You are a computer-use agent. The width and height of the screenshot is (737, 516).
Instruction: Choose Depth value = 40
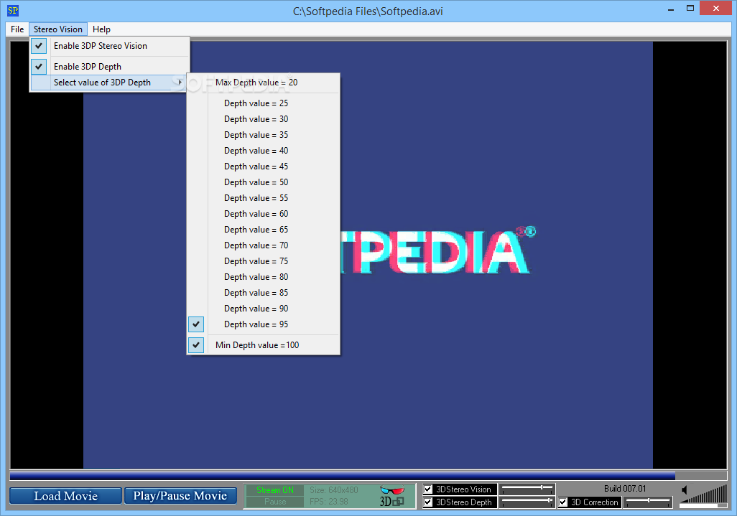tap(263, 151)
